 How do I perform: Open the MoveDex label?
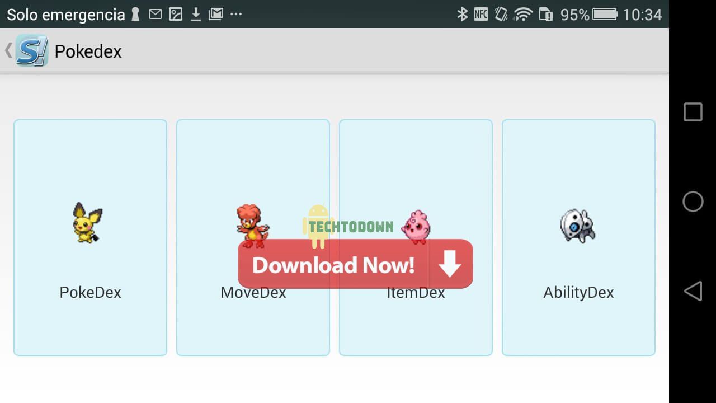[x=253, y=292]
